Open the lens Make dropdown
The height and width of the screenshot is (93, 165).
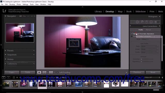pyautogui.click(x=150, y=46)
